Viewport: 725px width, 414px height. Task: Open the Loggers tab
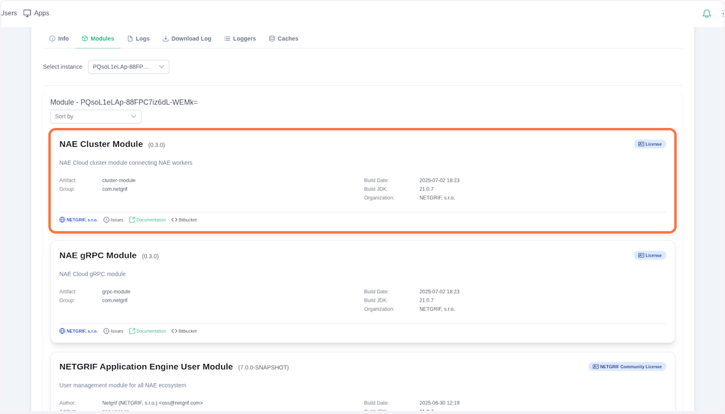click(x=240, y=39)
